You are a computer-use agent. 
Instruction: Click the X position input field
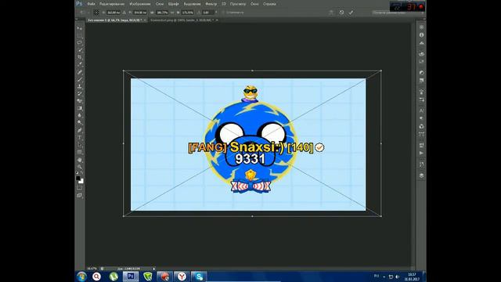114,13
